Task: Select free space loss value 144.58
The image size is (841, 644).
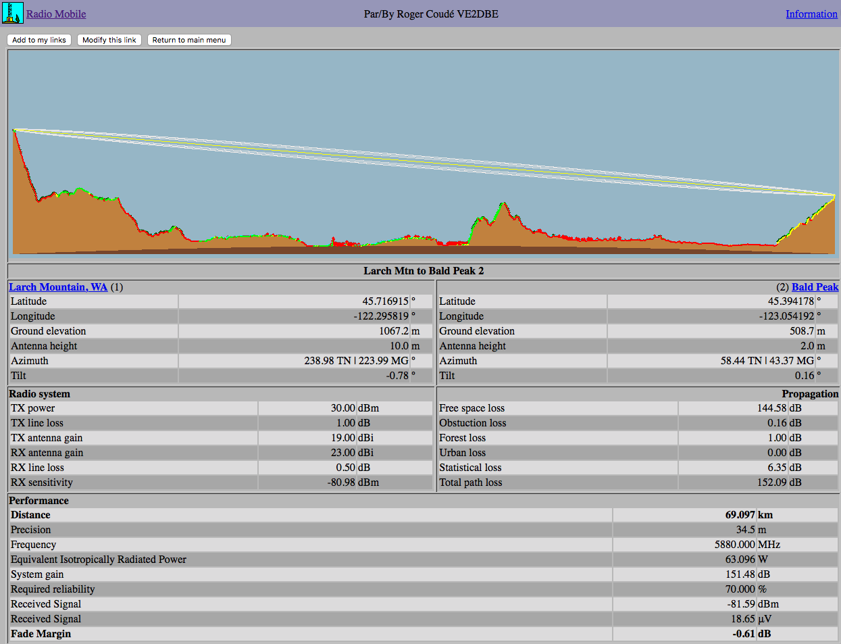Action: [x=772, y=408]
